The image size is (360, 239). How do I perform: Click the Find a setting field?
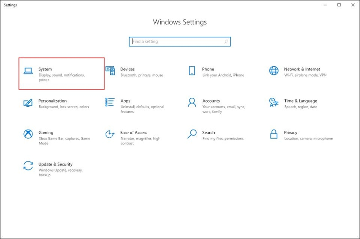pyautogui.click(x=180, y=42)
